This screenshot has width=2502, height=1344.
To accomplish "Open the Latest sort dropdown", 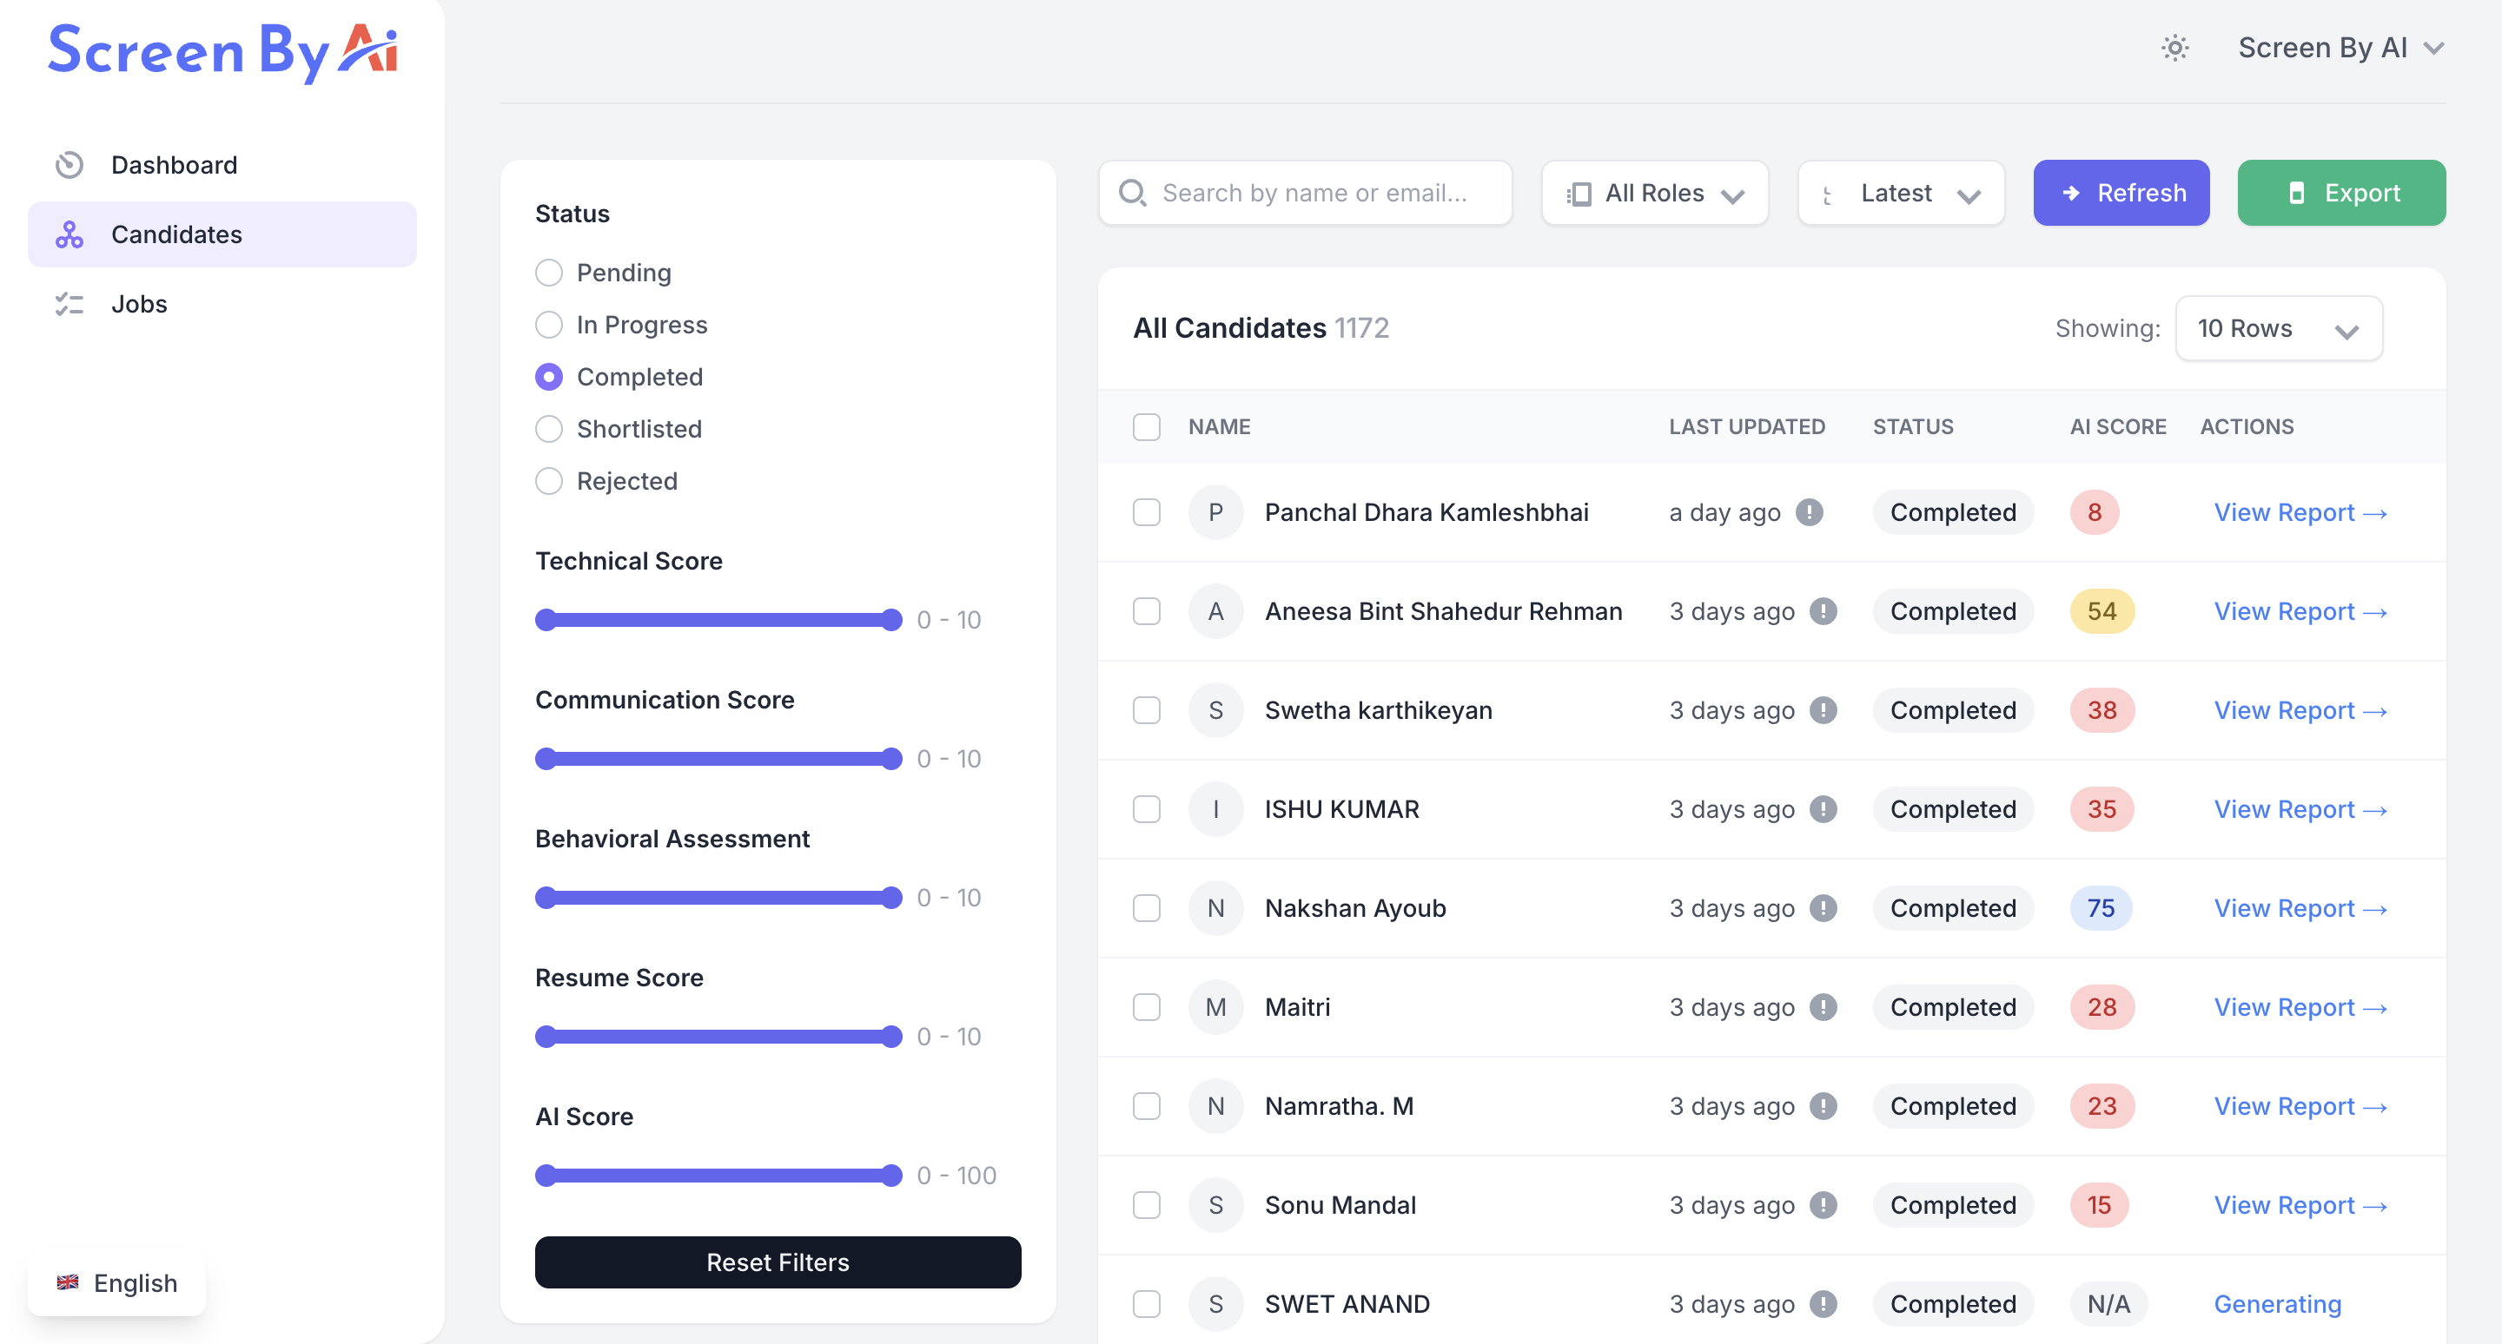I will pyautogui.click(x=1901, y=193).
